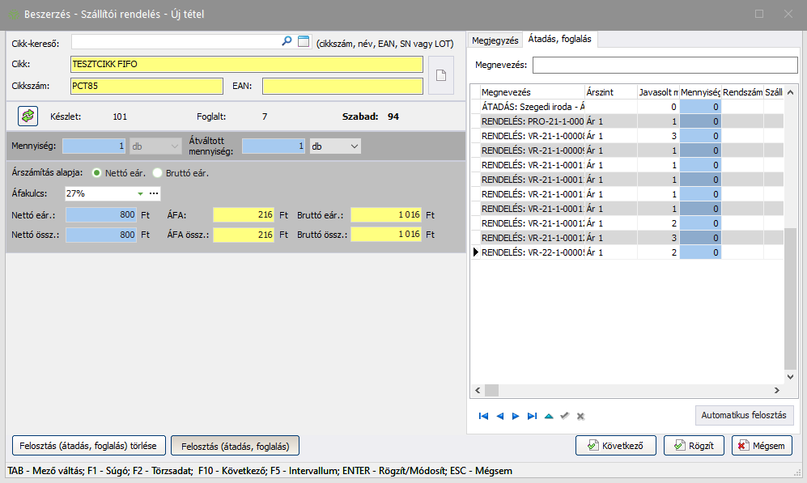Select the Nettó eár. radio button
The image size is (807, 483).
pyautogui.click(x=97, y=173)
